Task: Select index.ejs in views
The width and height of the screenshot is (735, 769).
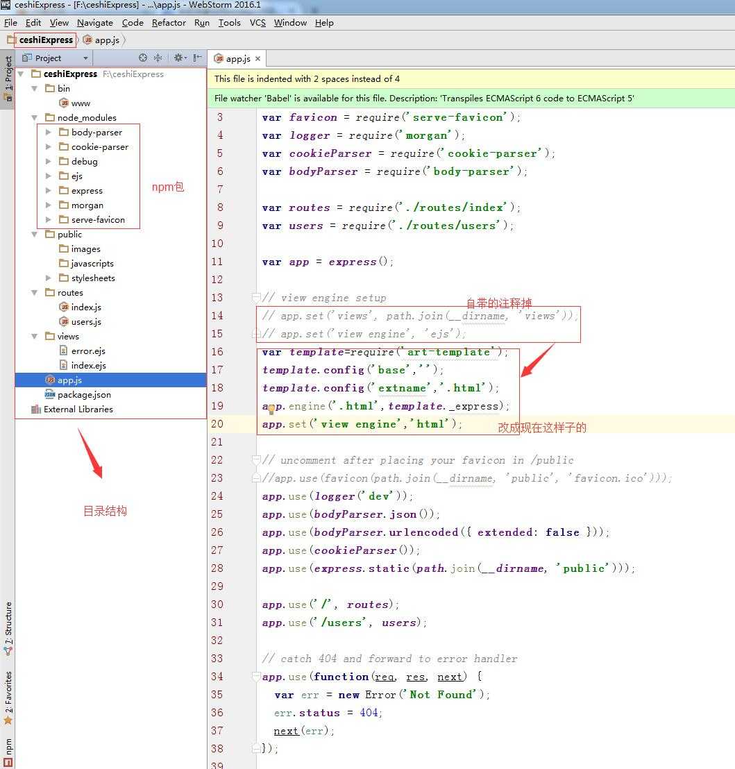Action: pos(83,365)
